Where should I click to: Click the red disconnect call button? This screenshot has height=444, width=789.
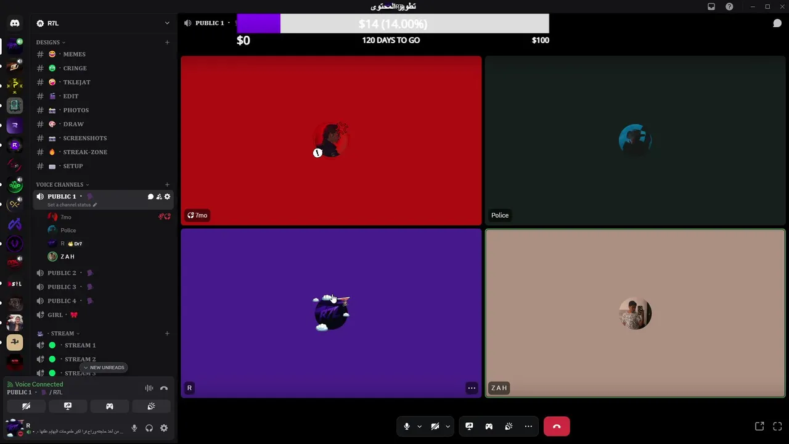557,426
